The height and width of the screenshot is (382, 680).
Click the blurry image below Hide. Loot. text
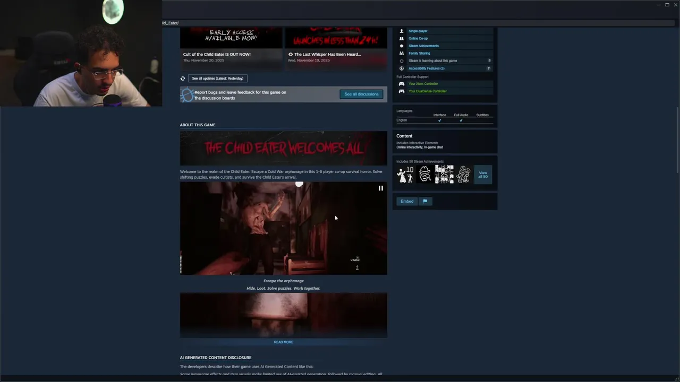[283, 315]
